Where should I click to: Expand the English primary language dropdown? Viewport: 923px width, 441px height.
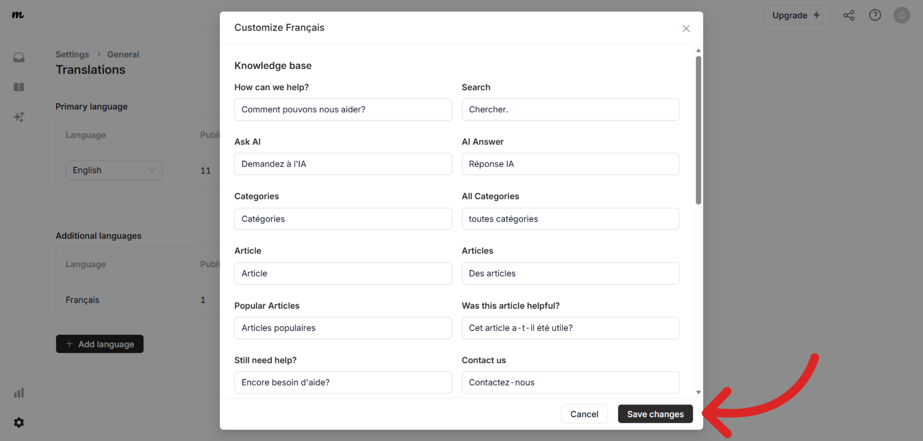click(114, 170)
